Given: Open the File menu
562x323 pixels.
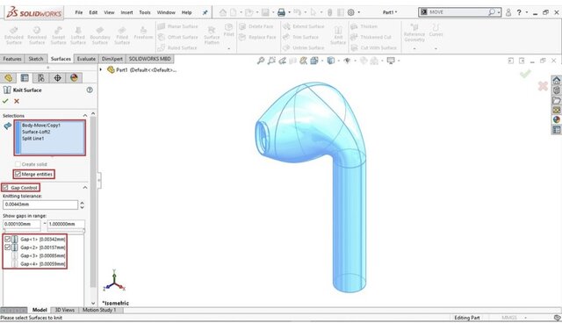Looking at the screenshot, I should (78, 12).
